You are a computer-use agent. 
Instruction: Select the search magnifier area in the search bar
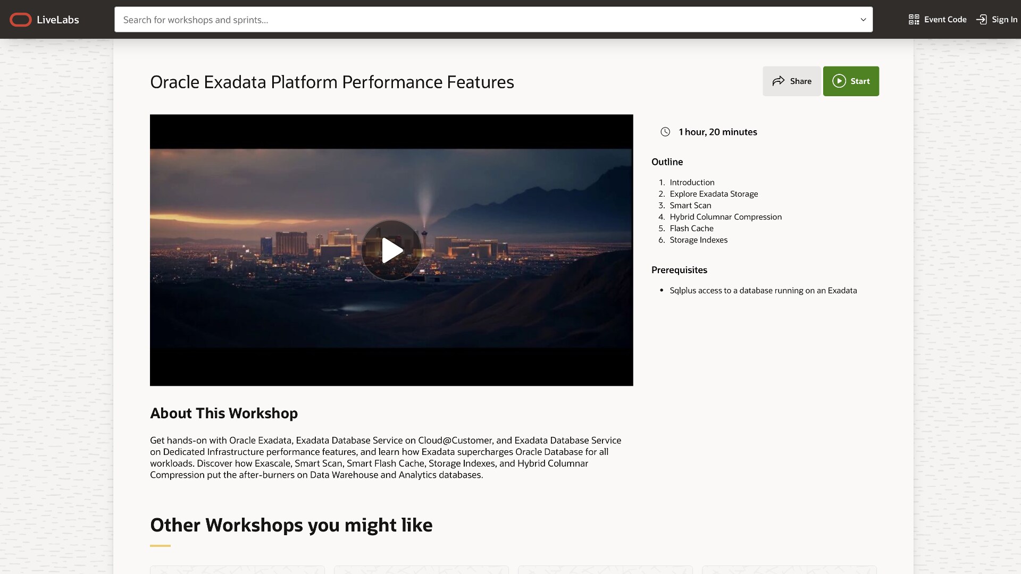pos(133,20)
